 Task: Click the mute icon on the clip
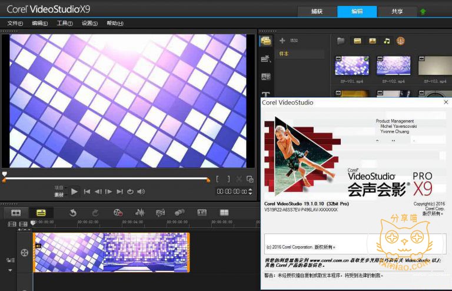pos(38,246)
